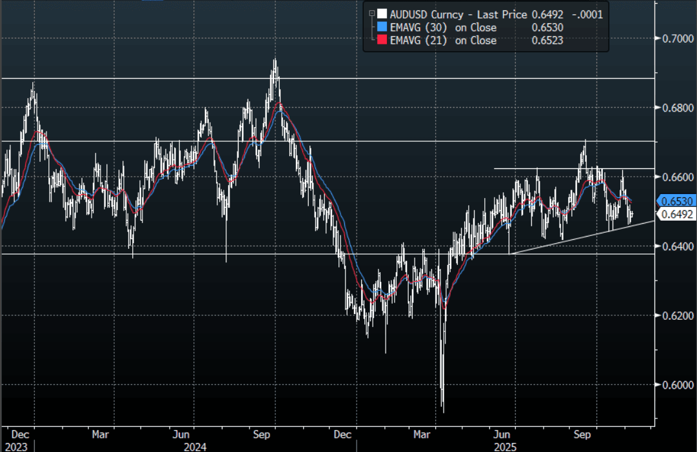
Task: Select the short horizontal resistance line near 0.6620
Action: coord(548,168)
